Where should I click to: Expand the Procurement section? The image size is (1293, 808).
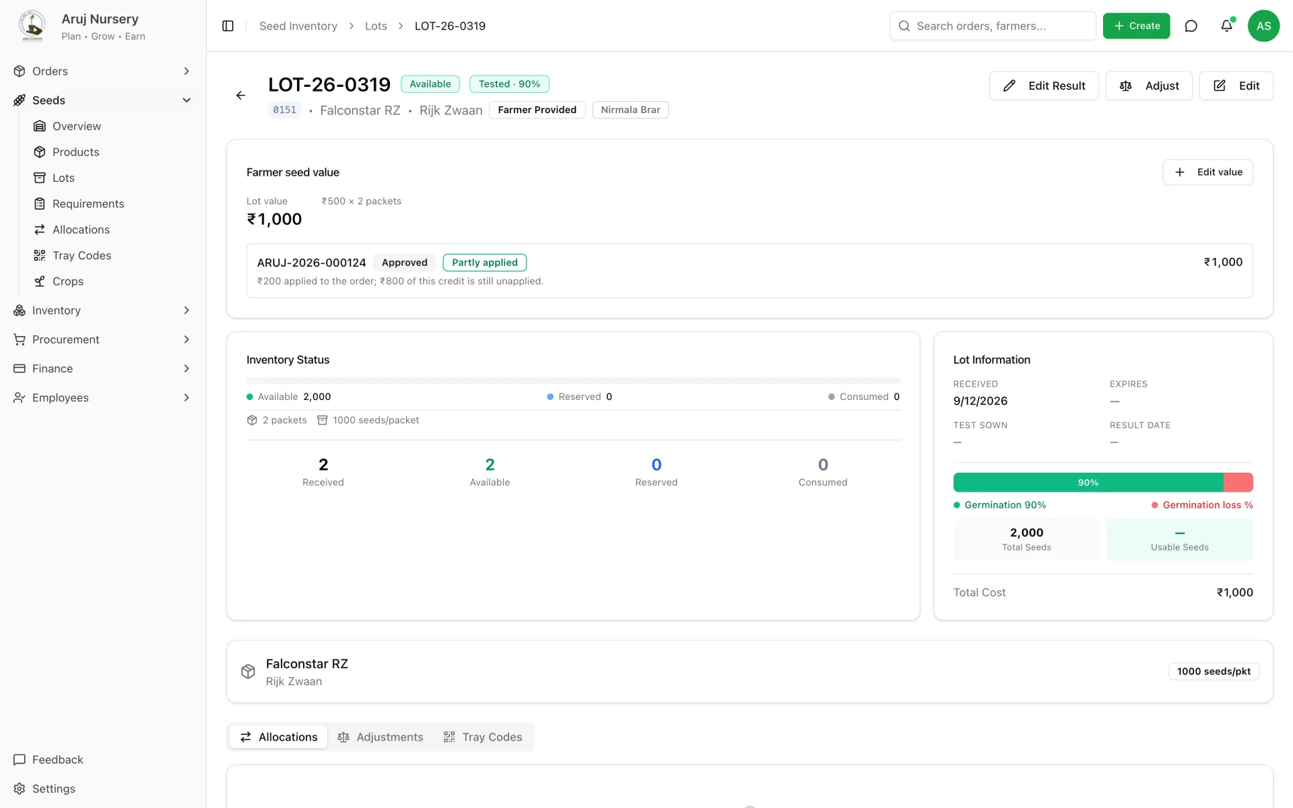pos(103,339)
